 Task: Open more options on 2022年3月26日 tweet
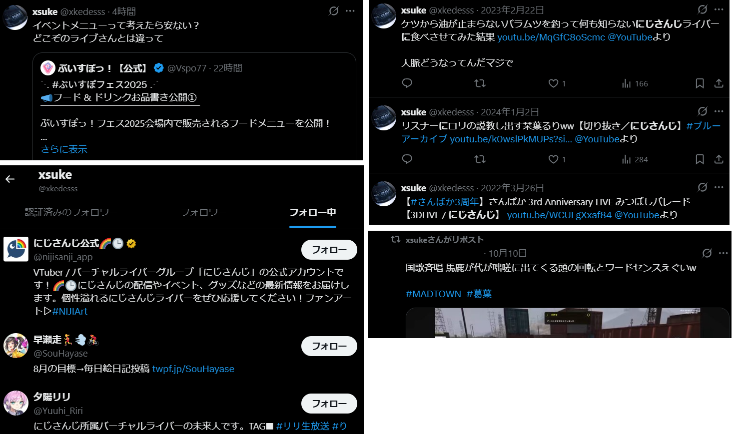tap(719, 187)
